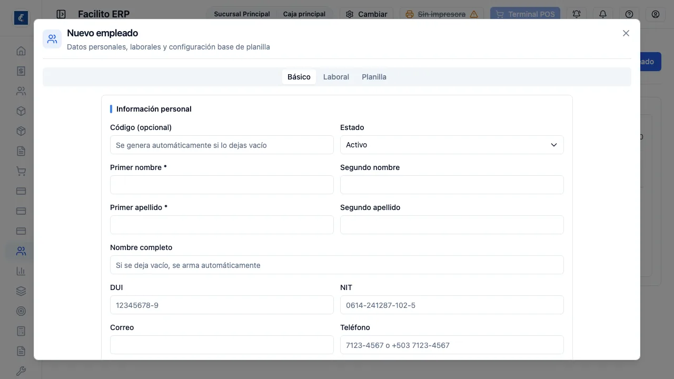Focus the DUI number field

click(222, 305)
